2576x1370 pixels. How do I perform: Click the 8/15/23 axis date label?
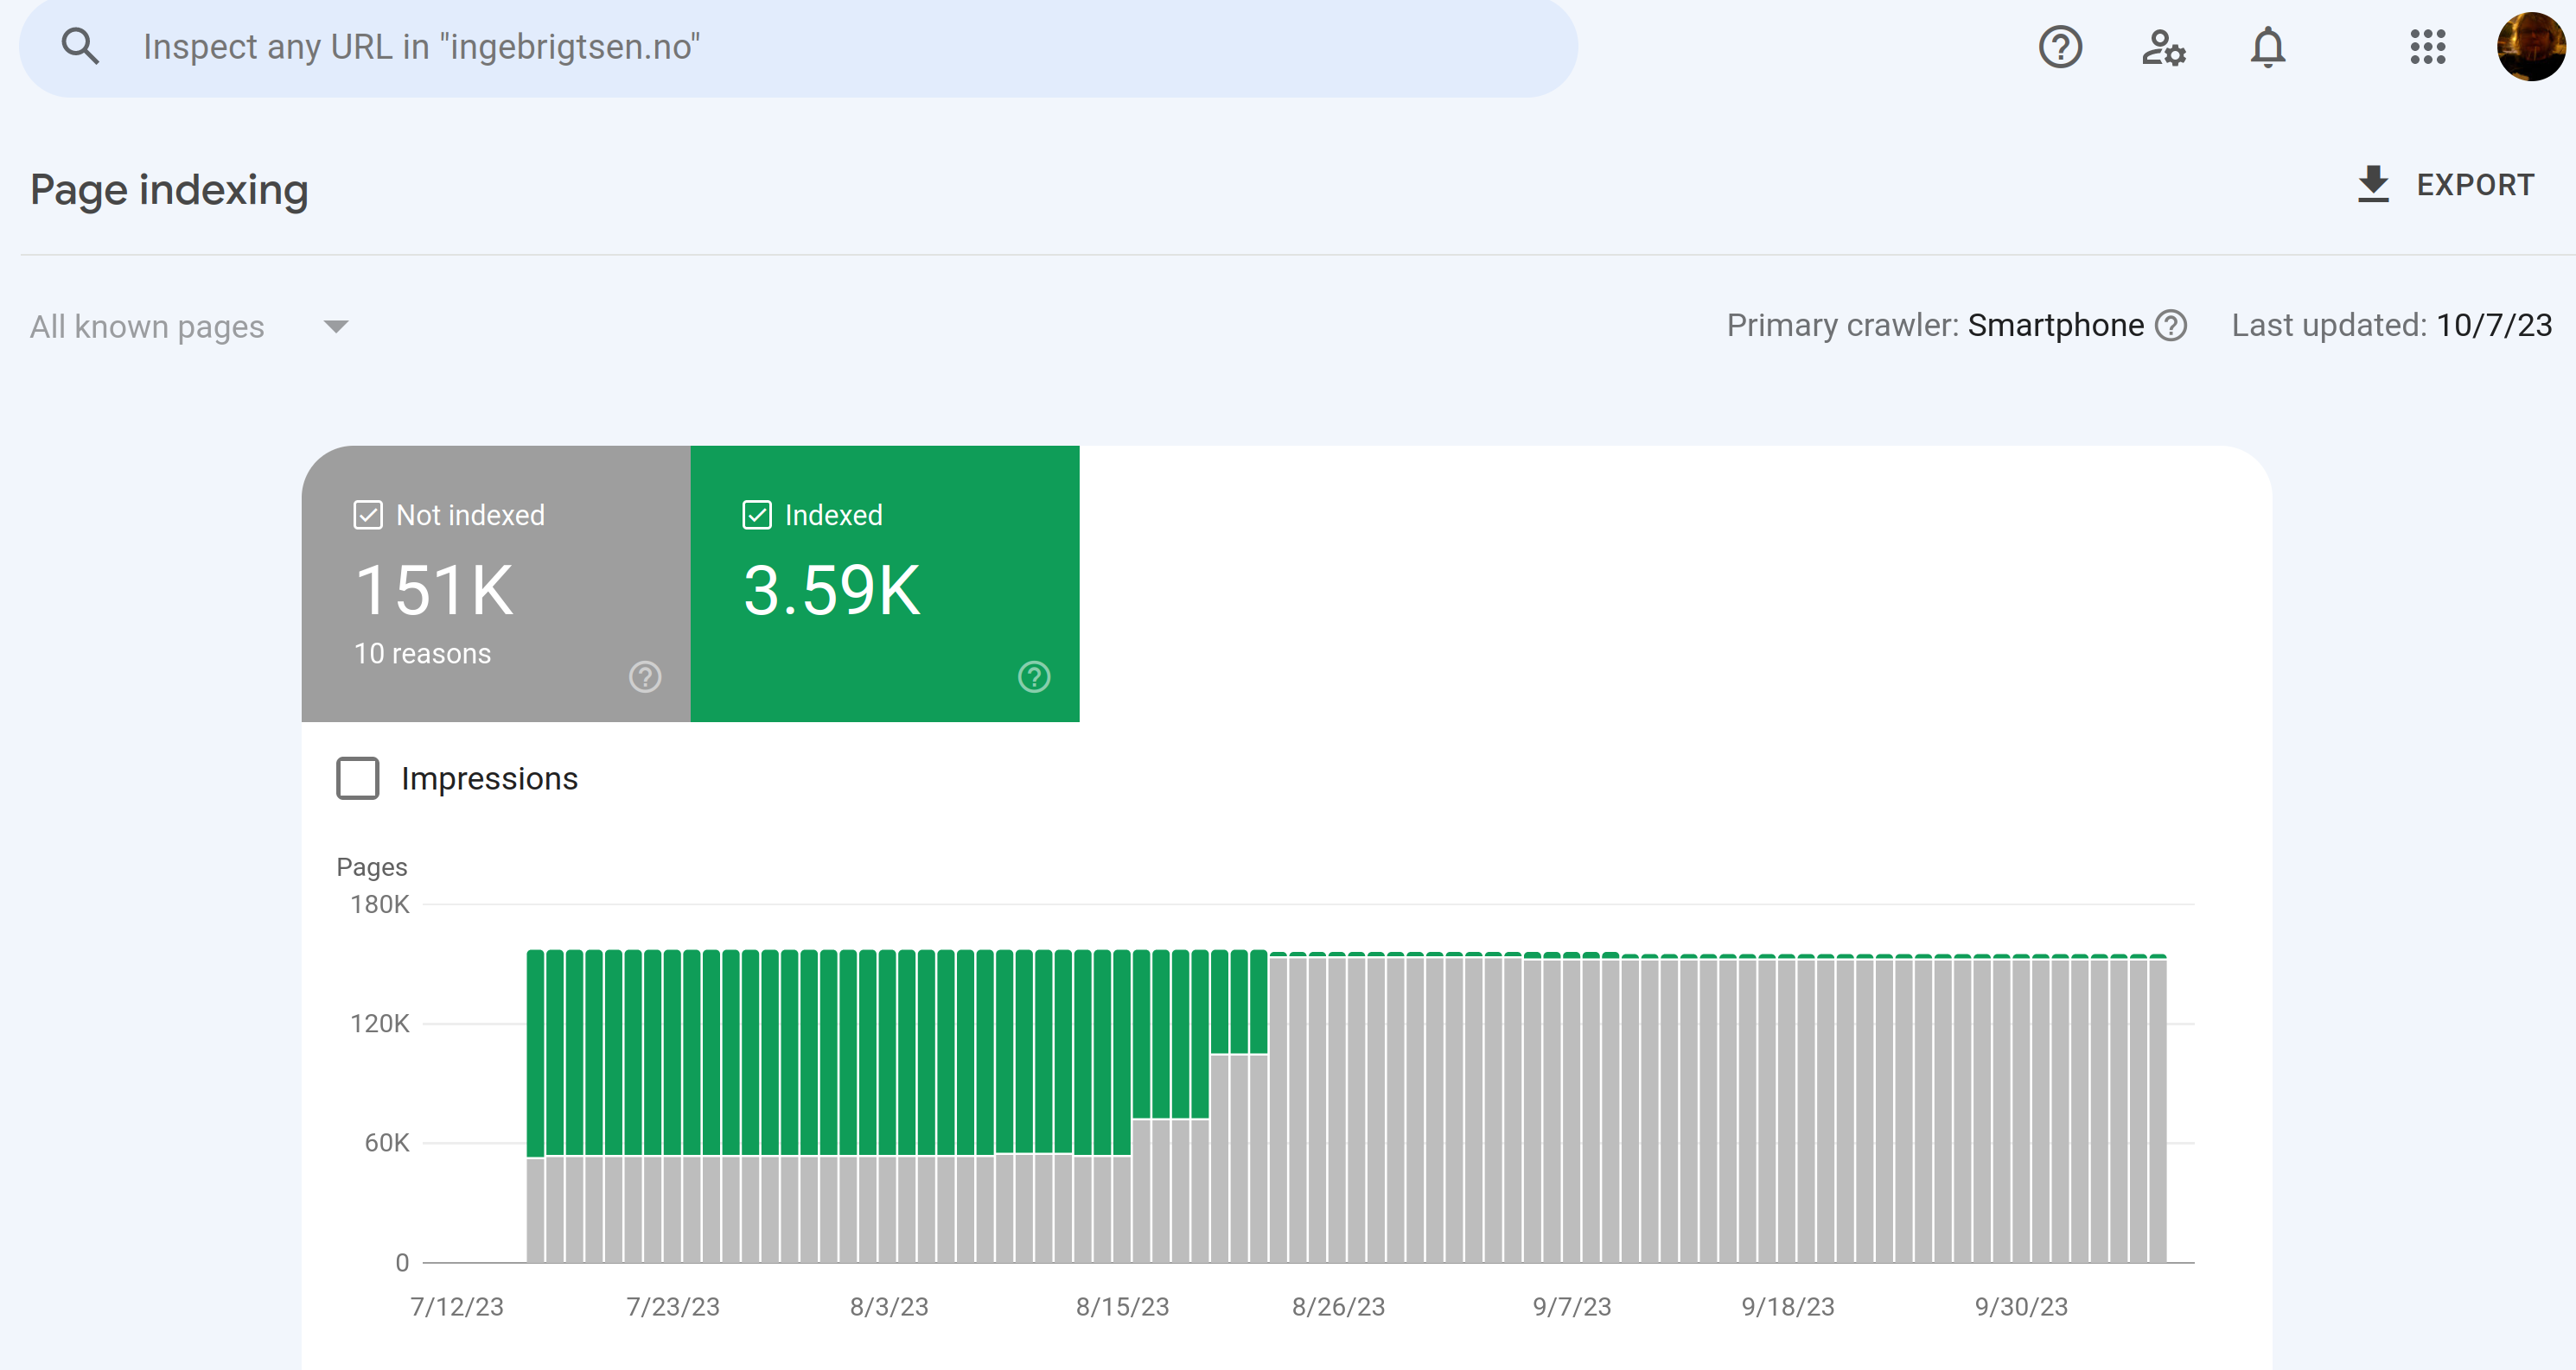click(x=1122, y=1307)
